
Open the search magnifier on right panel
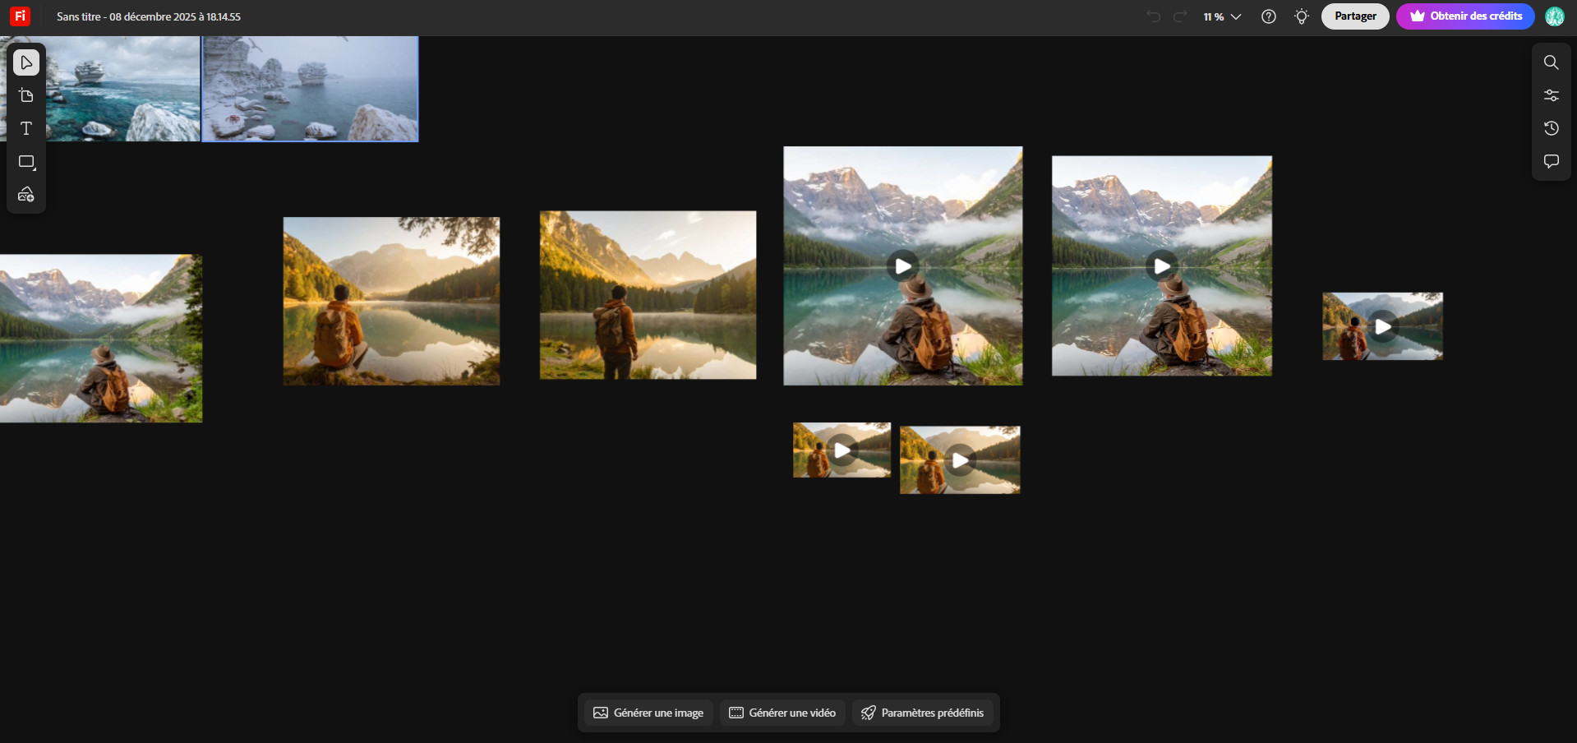click(x=1551, y=62)
